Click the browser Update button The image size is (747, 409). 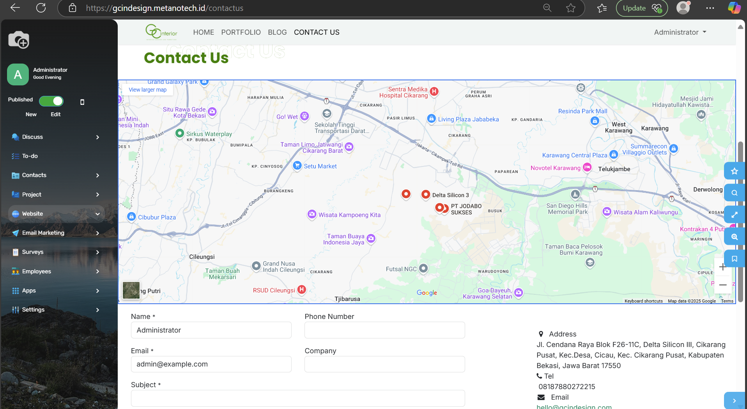coord(642,8)
